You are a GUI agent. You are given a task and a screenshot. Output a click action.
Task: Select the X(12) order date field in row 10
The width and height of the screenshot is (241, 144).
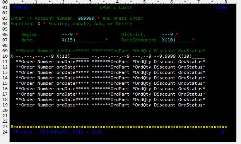[x=73, y=56]
